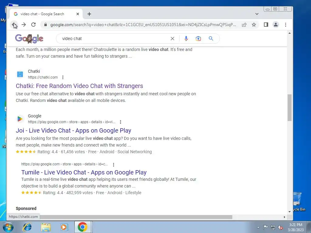Open Chrome profile avatar
This screenshot has height=233, width=311.
pyautogui.click(x=276, y=25)
